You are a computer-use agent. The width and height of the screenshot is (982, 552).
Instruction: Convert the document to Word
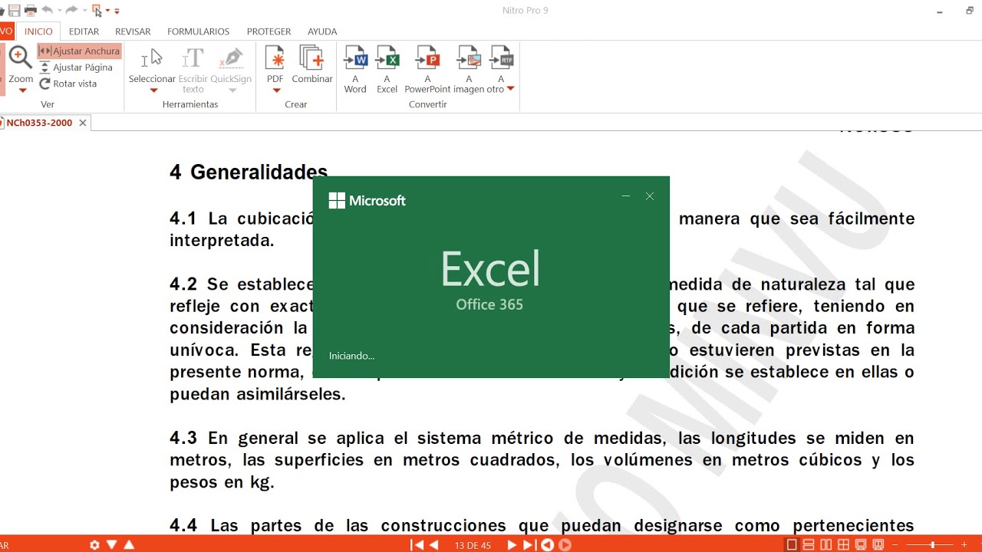[x=355, y=69]
